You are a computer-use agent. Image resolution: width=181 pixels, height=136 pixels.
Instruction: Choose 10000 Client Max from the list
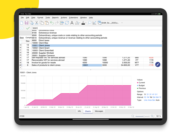point(97,43)
